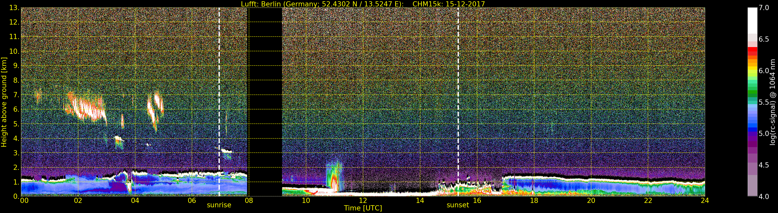The width and height of the screenshot is (778, 213).
Task: Click the 'sunrise' label below the axis
Action: pos(219,205)
